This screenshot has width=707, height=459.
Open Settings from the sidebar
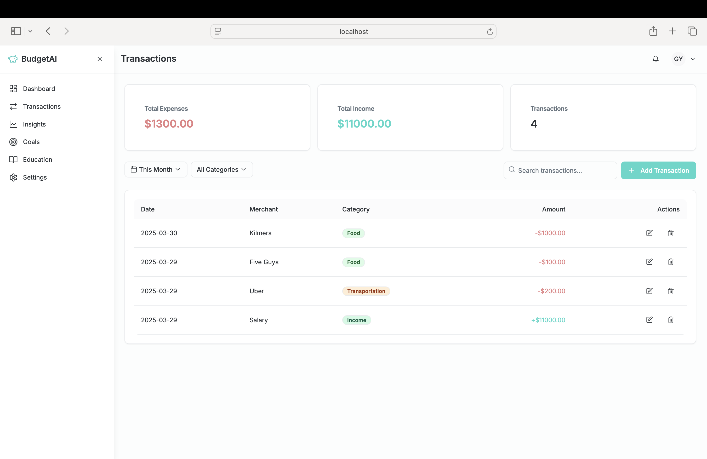click(35, 177)
